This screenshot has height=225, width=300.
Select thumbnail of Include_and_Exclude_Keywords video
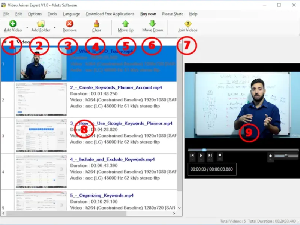[x=41, y=172]
